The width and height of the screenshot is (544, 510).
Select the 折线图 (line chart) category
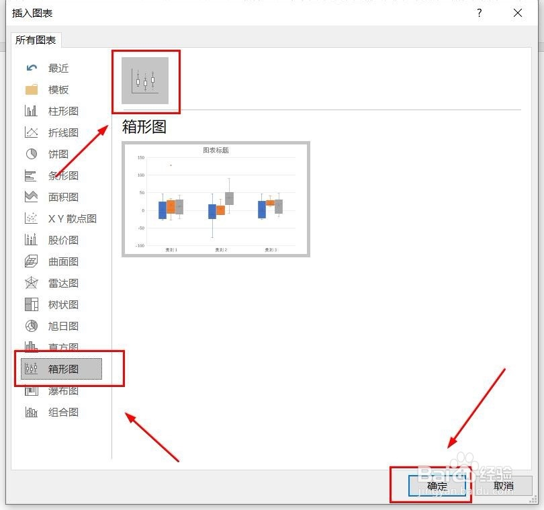point(64,132)
